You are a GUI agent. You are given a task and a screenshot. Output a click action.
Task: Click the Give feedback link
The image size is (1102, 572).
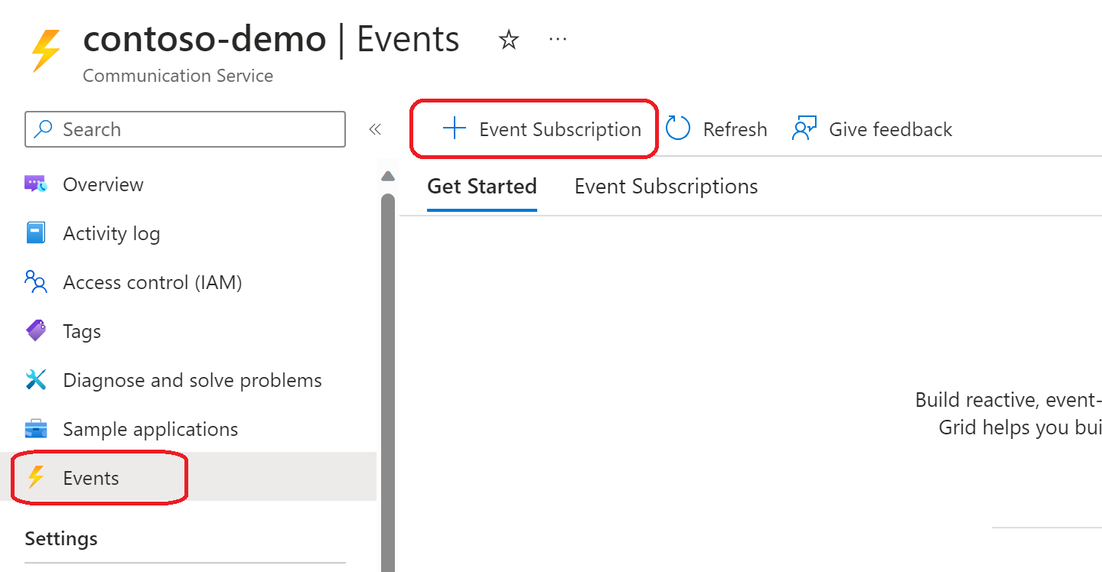tap(890, 129)
